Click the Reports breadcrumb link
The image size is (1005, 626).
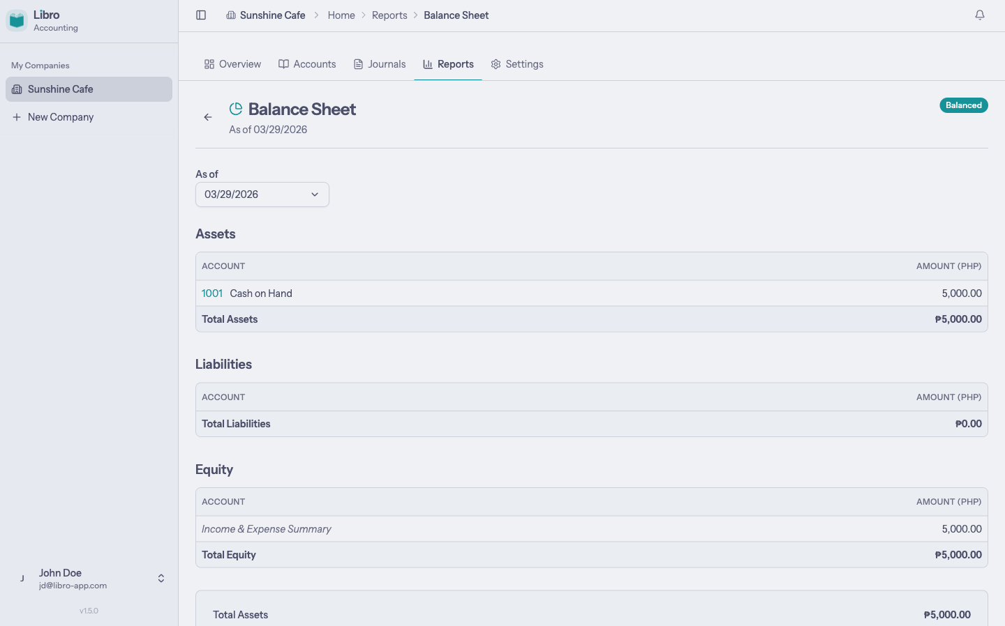389,15
